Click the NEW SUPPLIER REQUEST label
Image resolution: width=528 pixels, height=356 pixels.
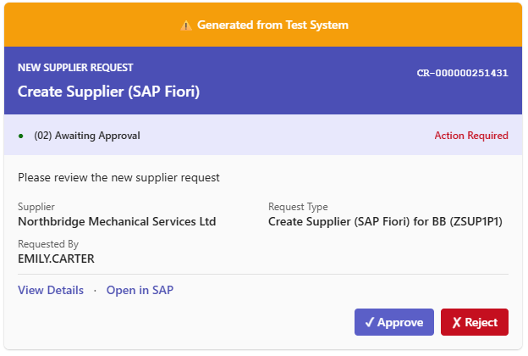pos(75,68)
